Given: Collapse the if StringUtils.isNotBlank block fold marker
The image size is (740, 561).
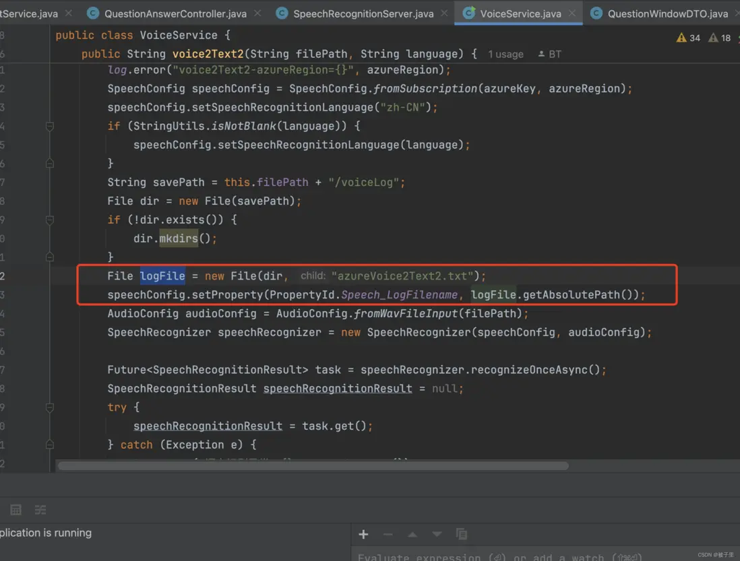Looking at the screenshot, I should [x=50, y=126].
